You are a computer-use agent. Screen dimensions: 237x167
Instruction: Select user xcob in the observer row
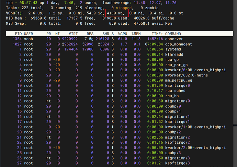(x=28, y=39)
